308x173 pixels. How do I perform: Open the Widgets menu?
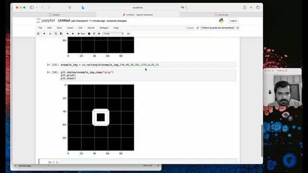click(x=104, y=28)
